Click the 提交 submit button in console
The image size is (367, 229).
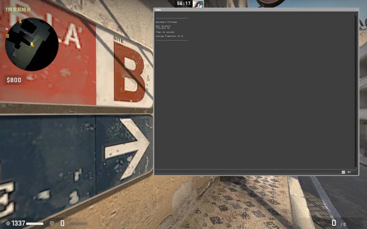click(351, 172)
